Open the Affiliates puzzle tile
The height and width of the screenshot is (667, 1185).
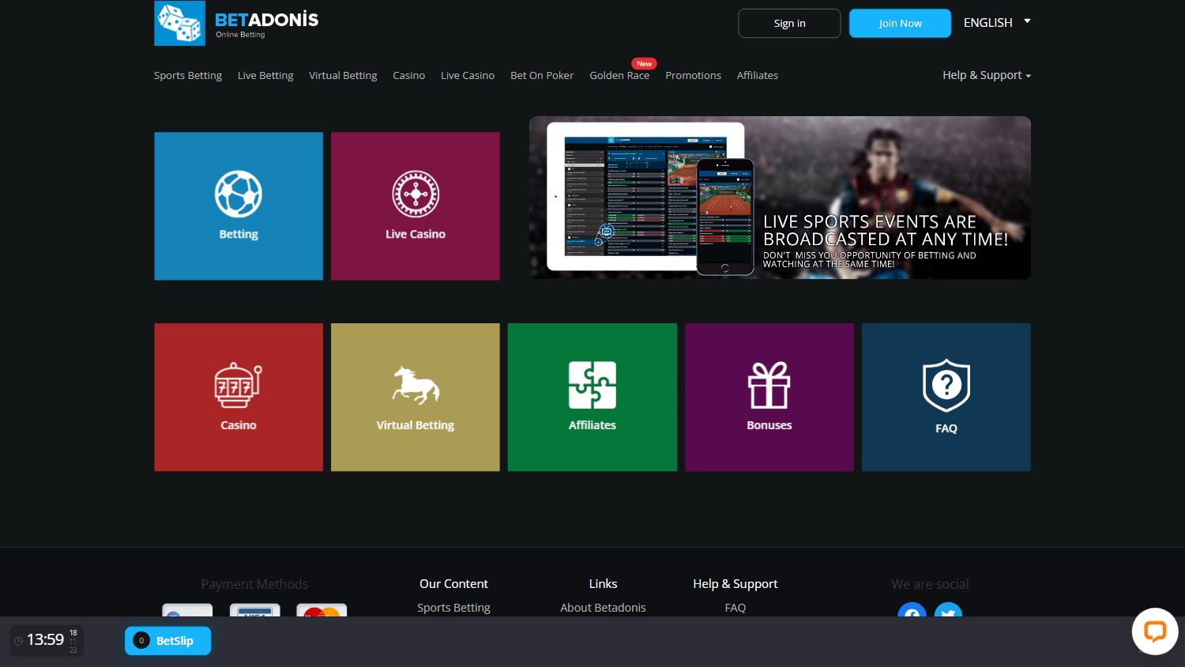pos(592,398)
